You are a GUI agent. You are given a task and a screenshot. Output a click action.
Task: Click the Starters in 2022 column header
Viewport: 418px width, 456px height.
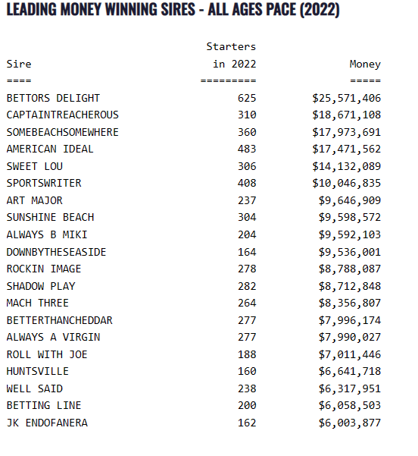(x=232, y=55)
